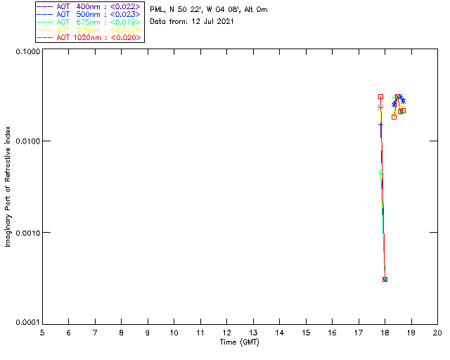The height and width of the screenshot is (360, 450).
Task: Click the PML station location text
Action: pyautogui.click(x=209, y=10)
